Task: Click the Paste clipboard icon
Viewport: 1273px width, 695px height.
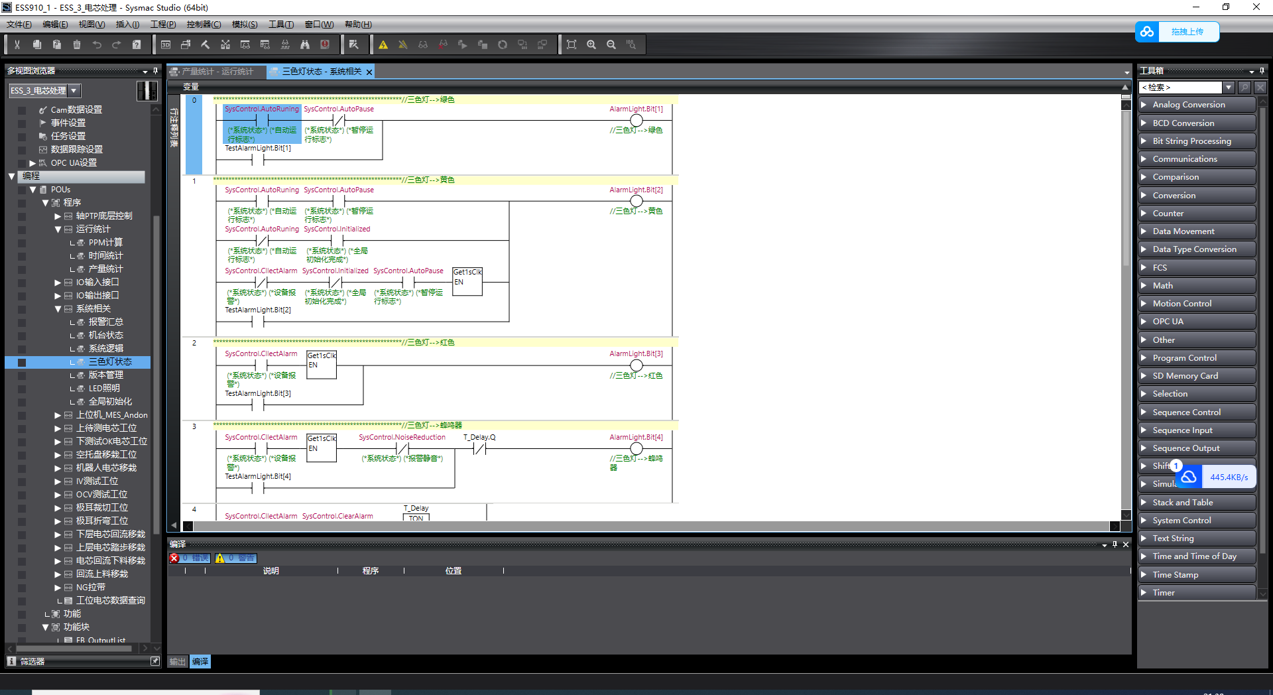Action: (x=57, y=44)
